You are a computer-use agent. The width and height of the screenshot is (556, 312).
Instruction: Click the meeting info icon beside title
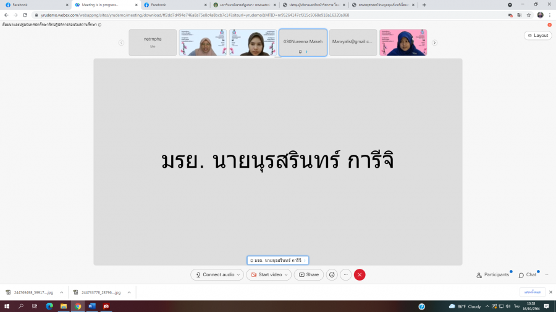pyautogui.click(x=100, y=25)
